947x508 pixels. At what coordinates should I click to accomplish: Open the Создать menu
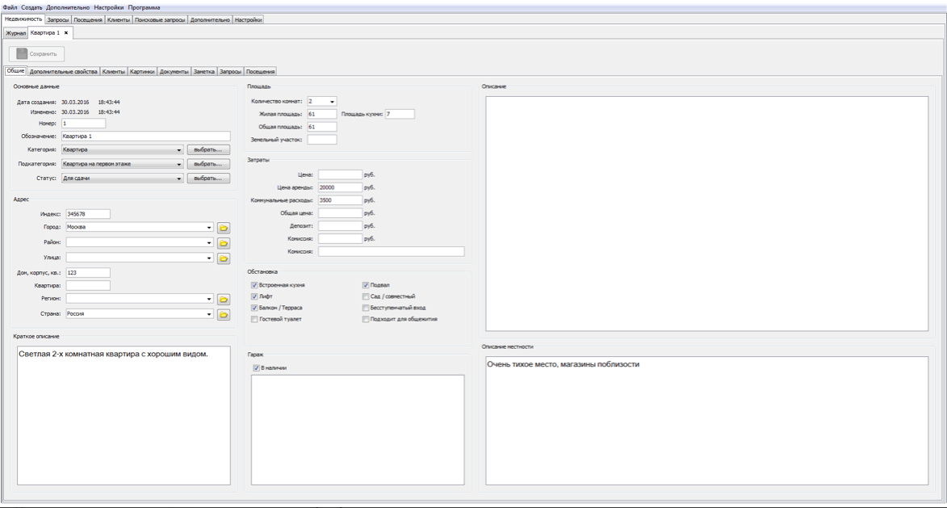31,8
